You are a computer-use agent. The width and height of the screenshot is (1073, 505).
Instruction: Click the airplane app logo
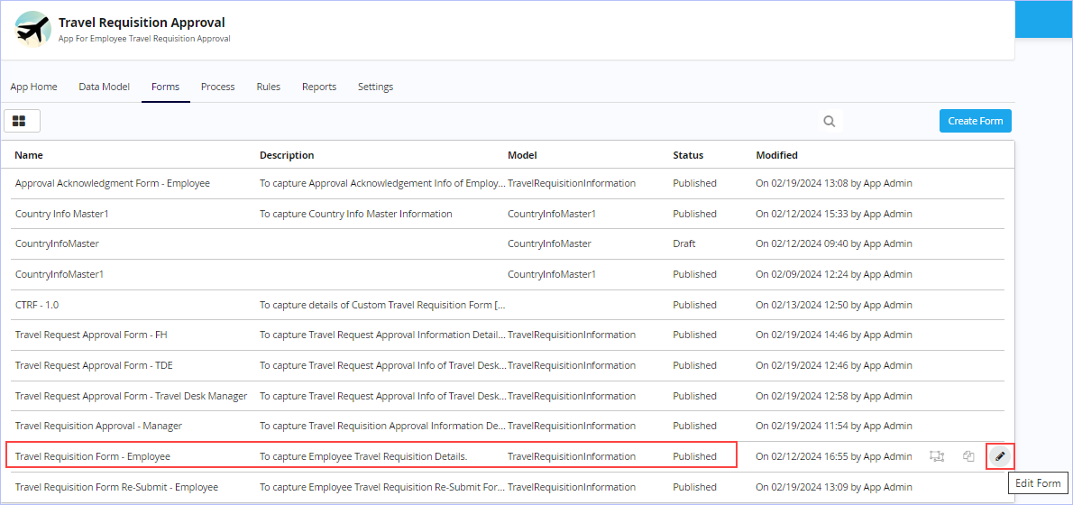click(32, 30)
